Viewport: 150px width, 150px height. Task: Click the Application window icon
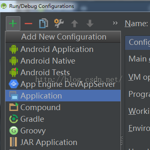(x=14, y=96)
